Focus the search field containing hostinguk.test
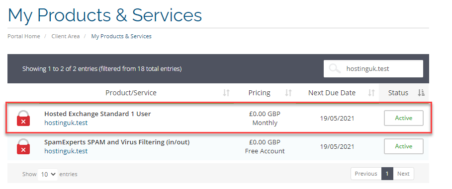Screen dimensions: 452x189 click(373, 69)
